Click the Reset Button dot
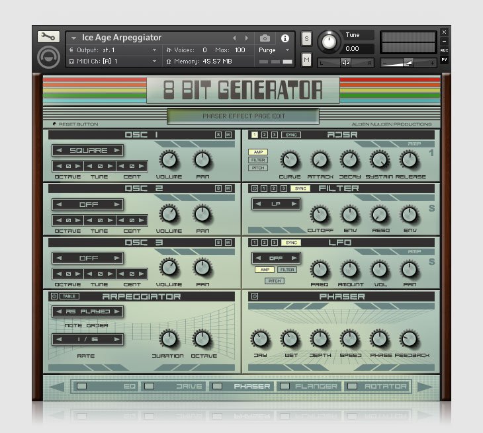483x433 pixels. click(x=54, y=124)
